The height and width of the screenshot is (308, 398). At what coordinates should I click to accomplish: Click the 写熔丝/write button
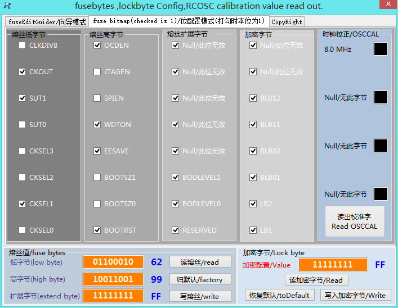pos(200,296)
